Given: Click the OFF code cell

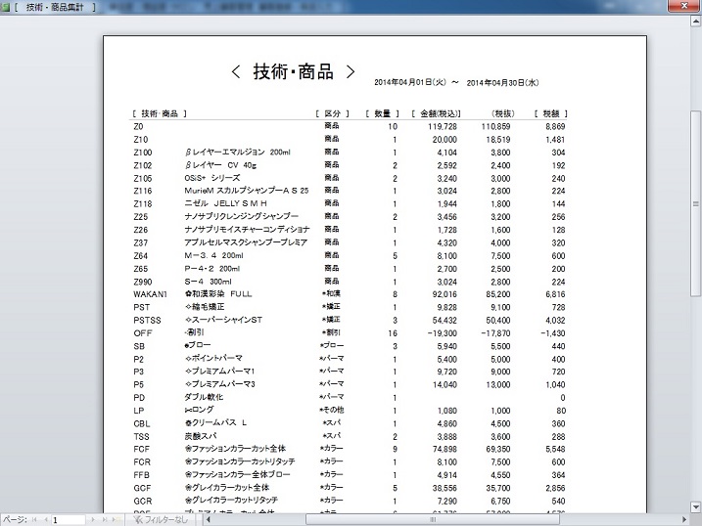Looking at the screenshot, I should (143, 333).
